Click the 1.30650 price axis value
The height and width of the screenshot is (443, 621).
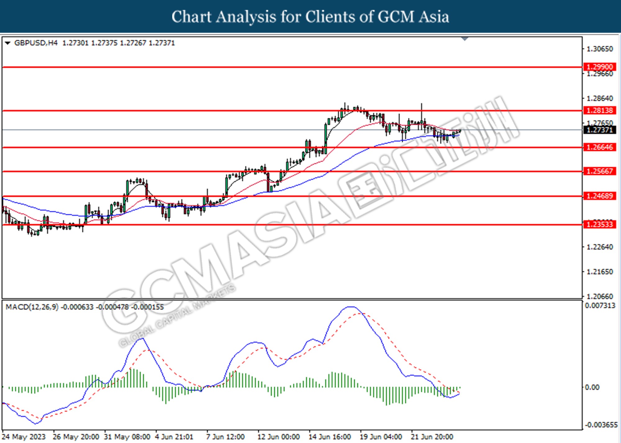point(600,49)
